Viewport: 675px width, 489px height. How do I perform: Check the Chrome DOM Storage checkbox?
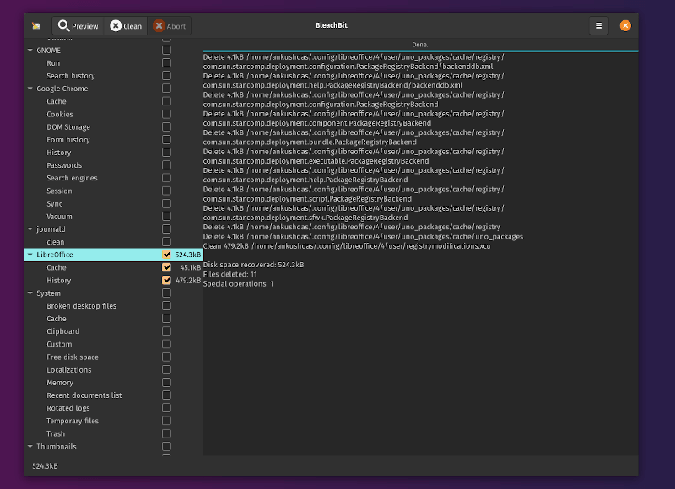pyautogui.click(x=166, y=126)
